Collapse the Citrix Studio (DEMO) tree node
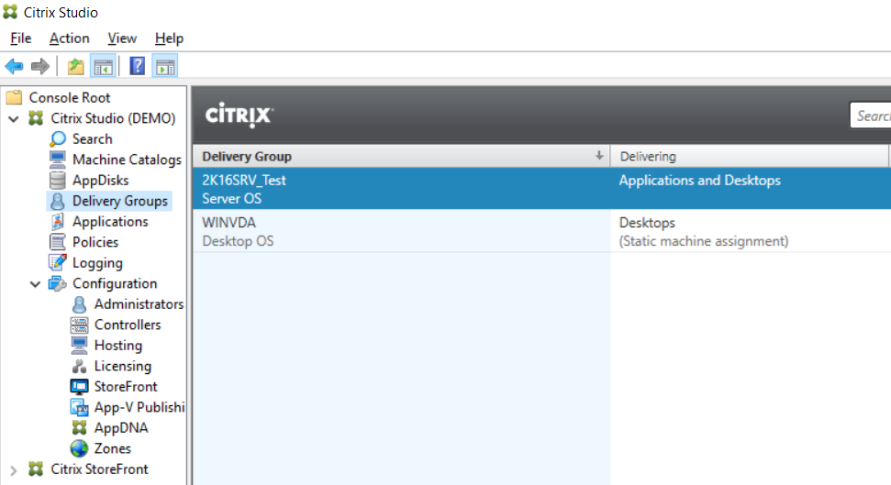 [14, 118]
